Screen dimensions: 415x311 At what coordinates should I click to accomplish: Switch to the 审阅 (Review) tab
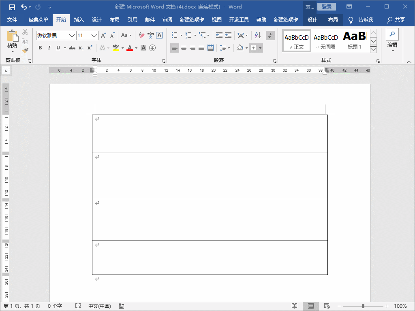click(167, 20)
